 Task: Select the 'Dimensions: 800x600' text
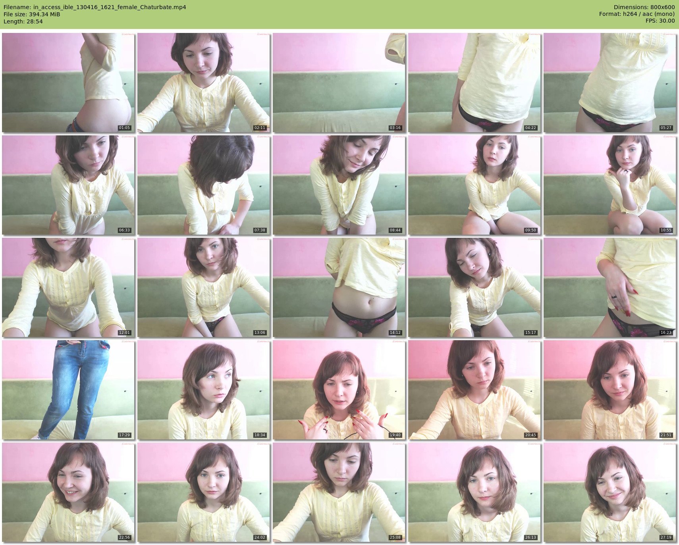[644, 7]
